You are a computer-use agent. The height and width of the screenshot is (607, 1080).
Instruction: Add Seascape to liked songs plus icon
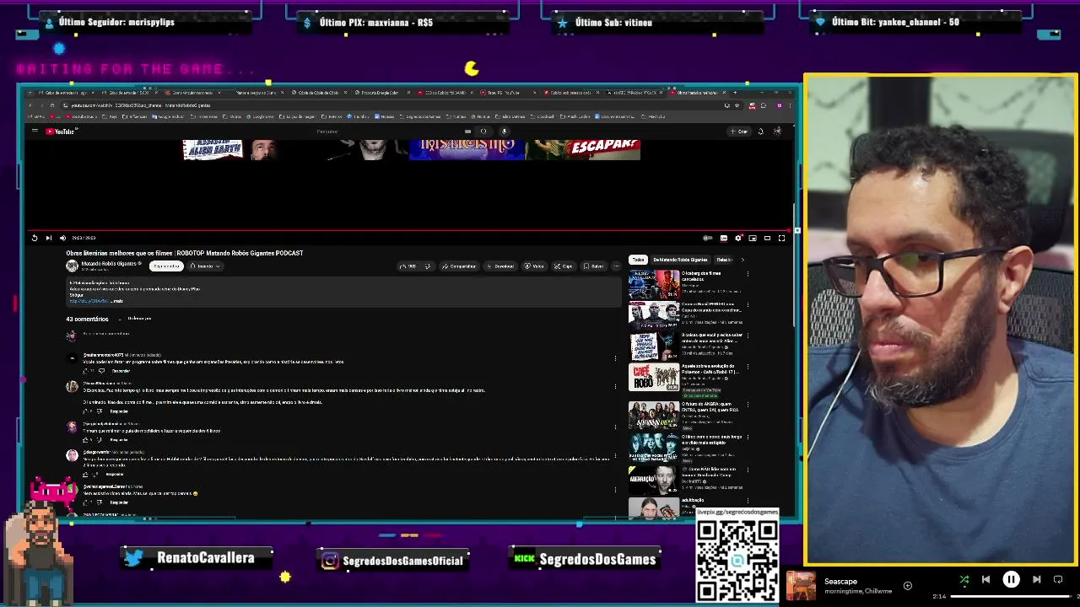tap(908, 585)
